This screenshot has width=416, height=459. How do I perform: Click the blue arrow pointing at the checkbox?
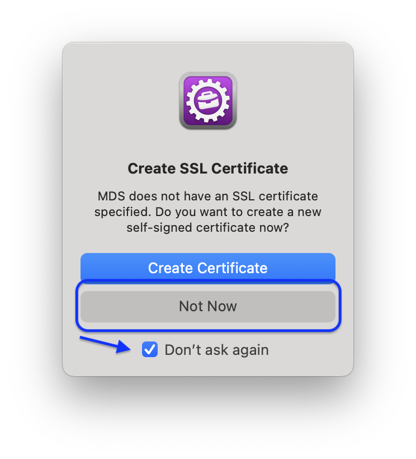[105, 345]
